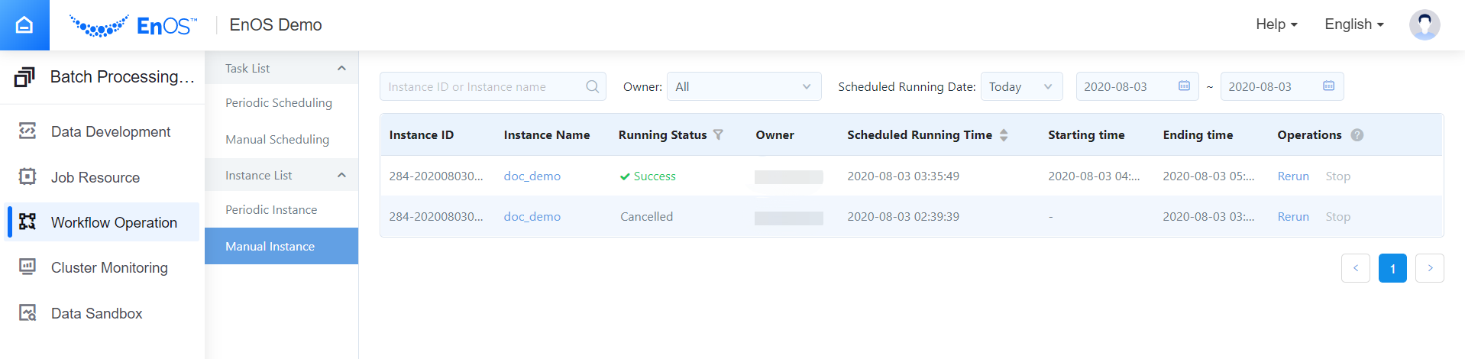Open the Help dropdown
The width and height of the screenshot is (1465, 359).
click(1276, 24)
